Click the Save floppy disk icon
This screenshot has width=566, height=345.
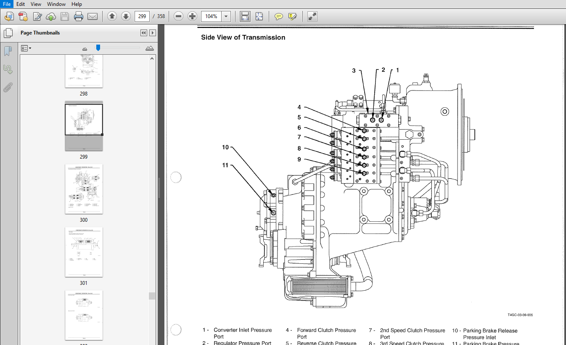[x=65, y=16]
